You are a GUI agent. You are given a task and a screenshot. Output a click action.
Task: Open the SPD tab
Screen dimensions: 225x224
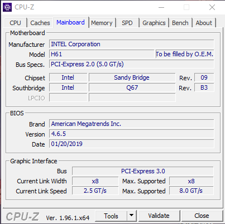127,23
